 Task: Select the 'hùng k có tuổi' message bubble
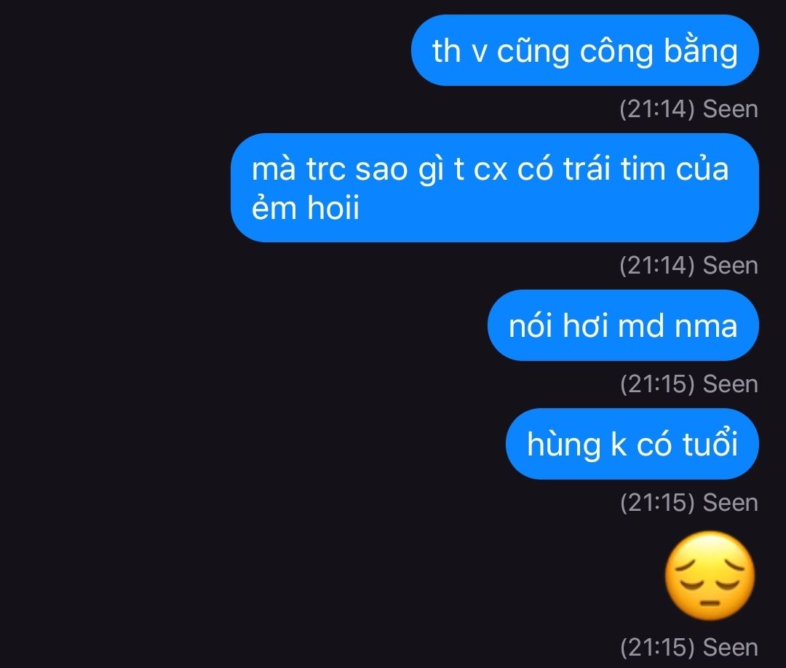coord(632,443)
